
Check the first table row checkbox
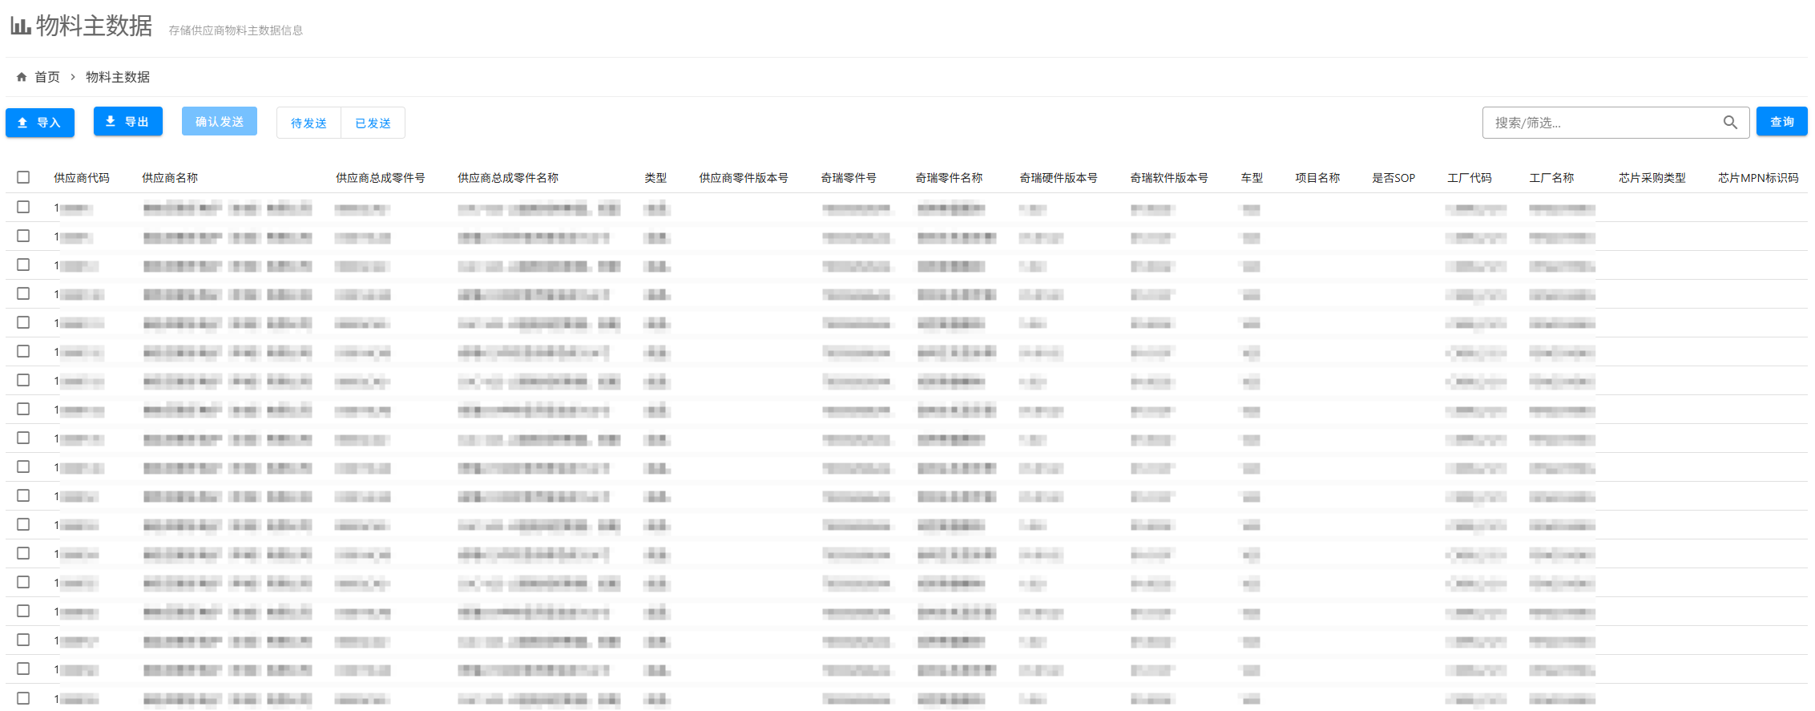tap(23, 207)
